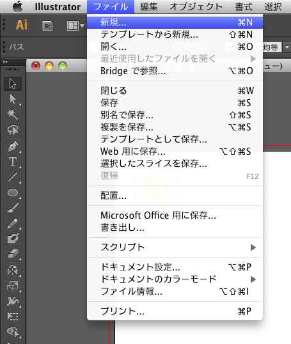Close the ファイル menu in menu bar
The height and width of the screenshot is (344, 291).
pos(111,7)
